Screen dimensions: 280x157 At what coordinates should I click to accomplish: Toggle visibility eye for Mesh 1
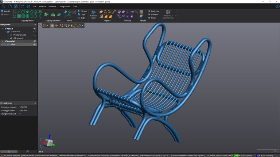coord(35,45)
